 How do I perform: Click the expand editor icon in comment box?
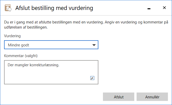click(92, 78)
